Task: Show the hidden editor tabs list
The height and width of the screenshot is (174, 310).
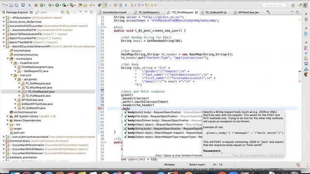Action: (x=268, y=12)
